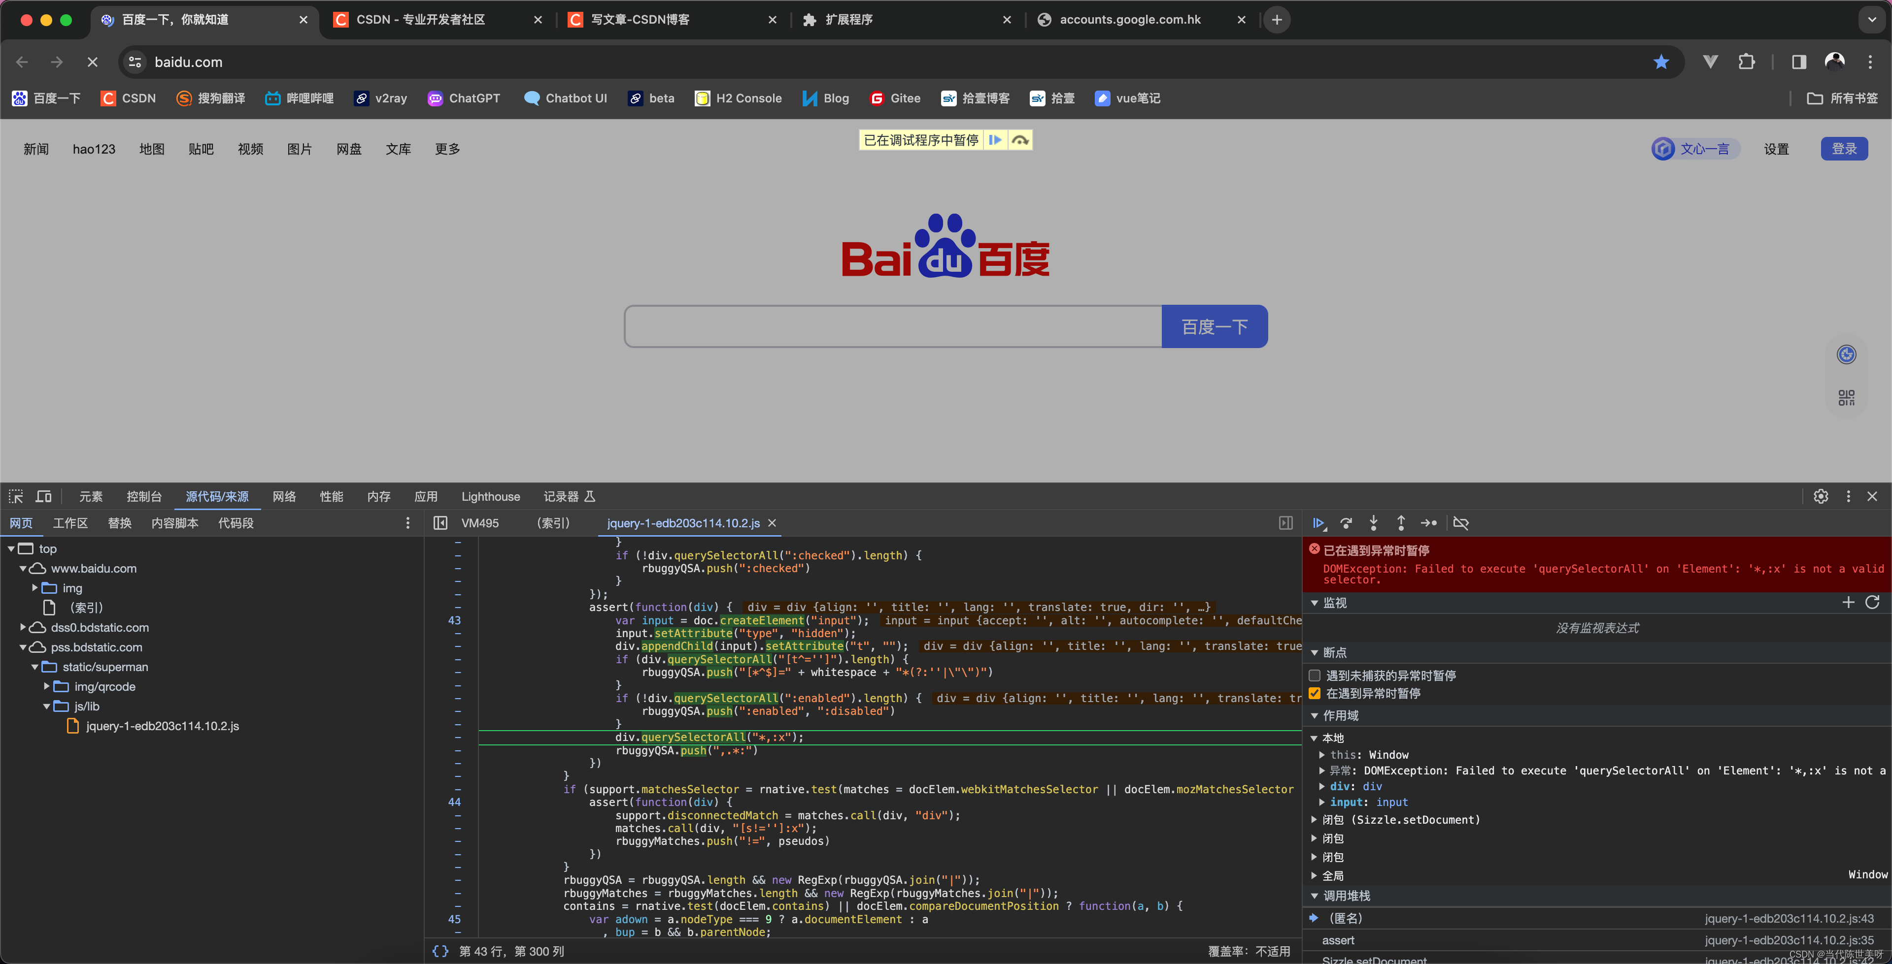Select the 工作区 workspace tab
Viewport: 1892px width, 964px height.
[x=70, y=523]
